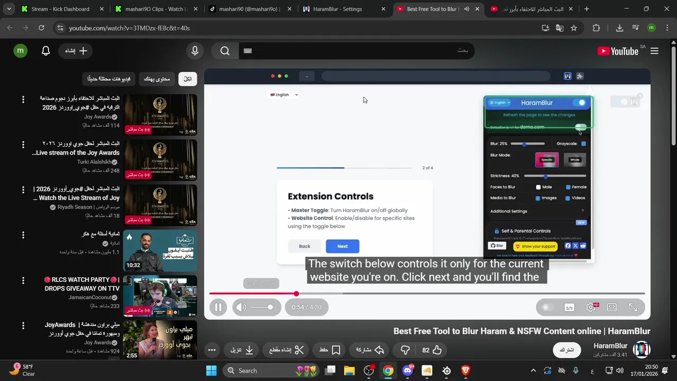Viewport: 677px width, 381px height.
Task: Click the Create (إنشاء) plus button
Action: coord(76,51)
